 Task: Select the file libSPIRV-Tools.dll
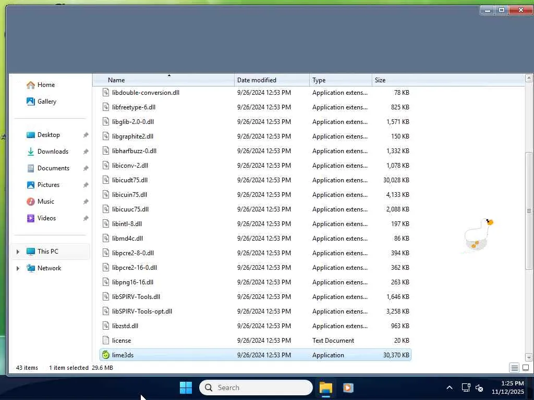136,297
